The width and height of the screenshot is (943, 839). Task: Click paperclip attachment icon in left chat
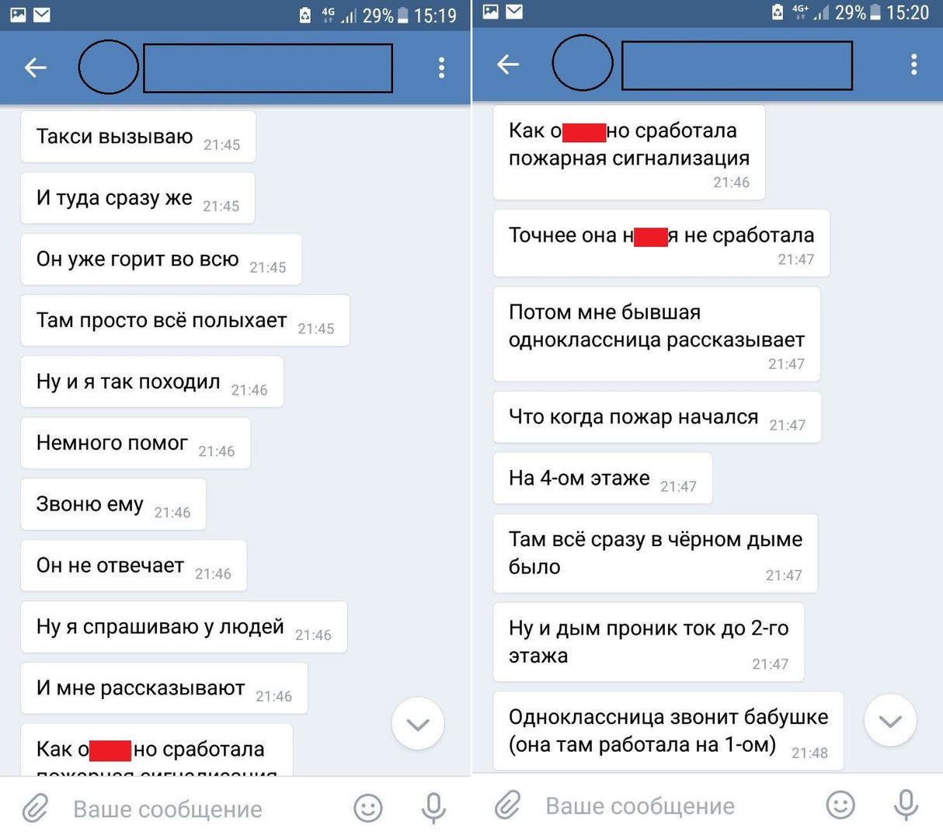pos(35,809)
